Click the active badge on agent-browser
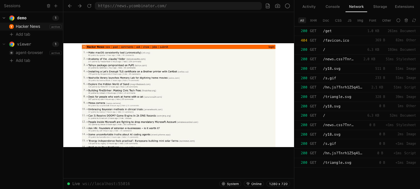 coord(55,53)
